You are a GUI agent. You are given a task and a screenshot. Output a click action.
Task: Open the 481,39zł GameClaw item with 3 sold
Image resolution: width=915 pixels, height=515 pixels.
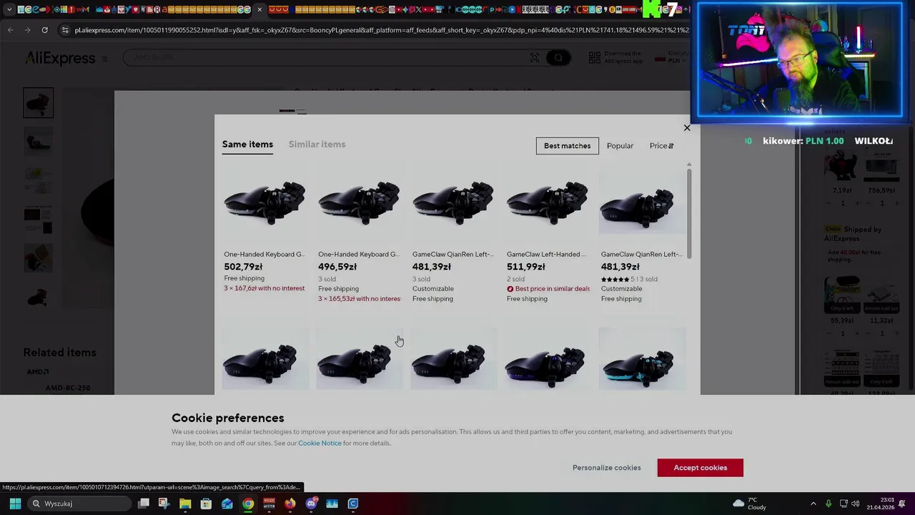(453, 237)
